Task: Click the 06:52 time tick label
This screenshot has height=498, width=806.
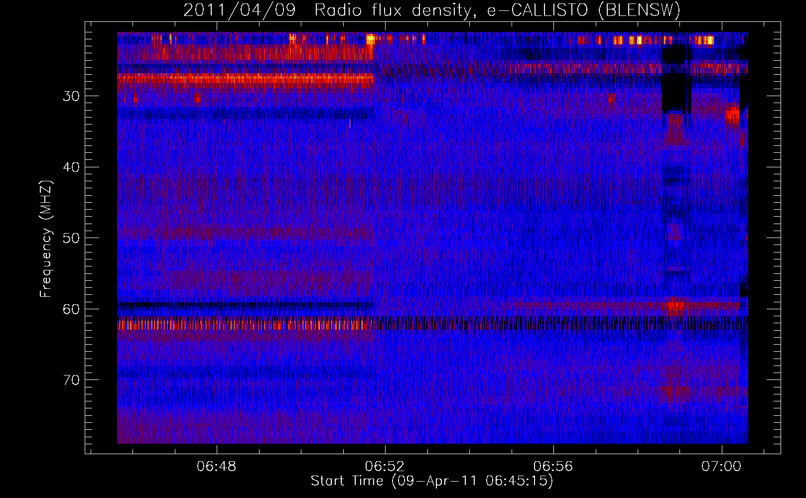Action: (x=385, y=467)
